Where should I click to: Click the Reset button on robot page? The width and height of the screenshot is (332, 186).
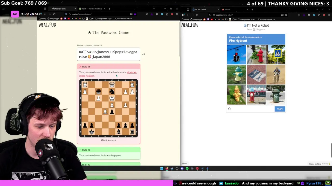pyautogui.click(x=184, y=164)
